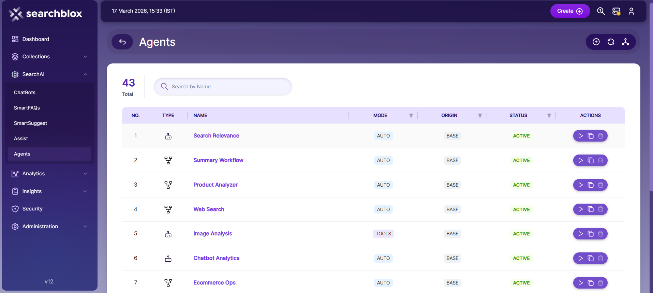Screen dimensions: 653x293
Task: Expand the Insights menu
Action: click(x=49, y=191)
